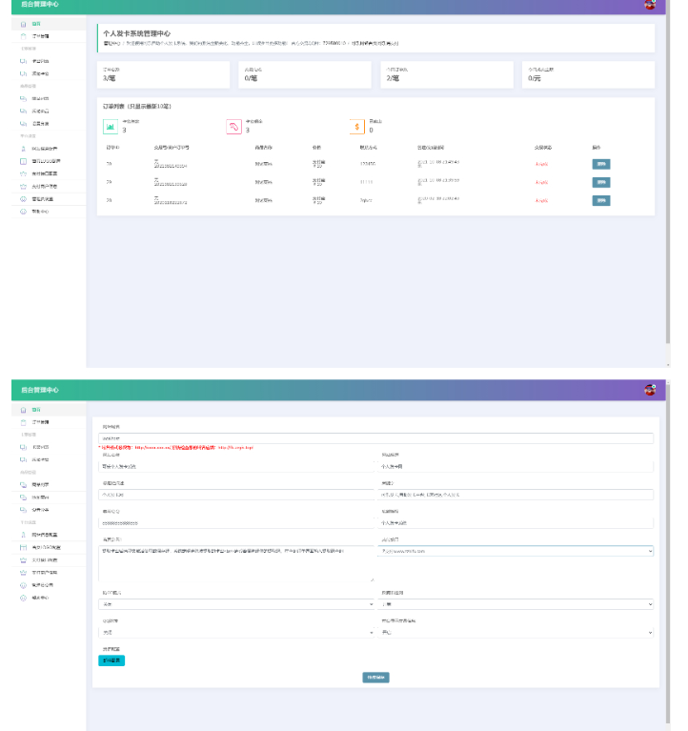Click the order management icon in bottom sidebar
The image size is (688, 731).
(x=23, y=421)
